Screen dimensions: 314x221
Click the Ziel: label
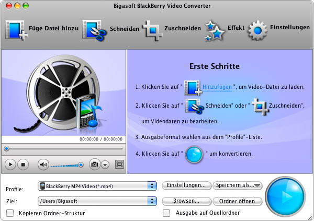[x=12, y=201]
